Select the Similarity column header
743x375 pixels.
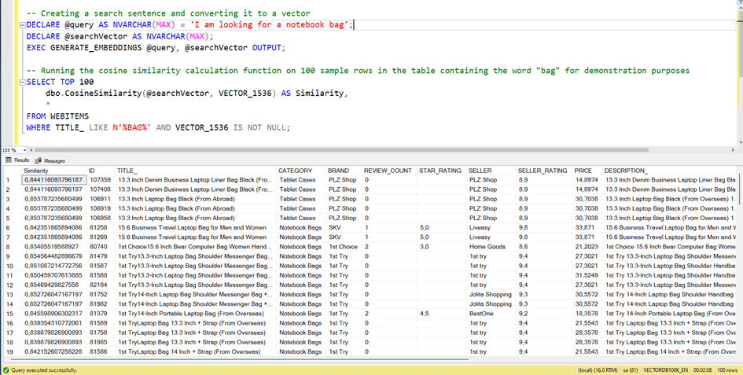click(36, 171)
